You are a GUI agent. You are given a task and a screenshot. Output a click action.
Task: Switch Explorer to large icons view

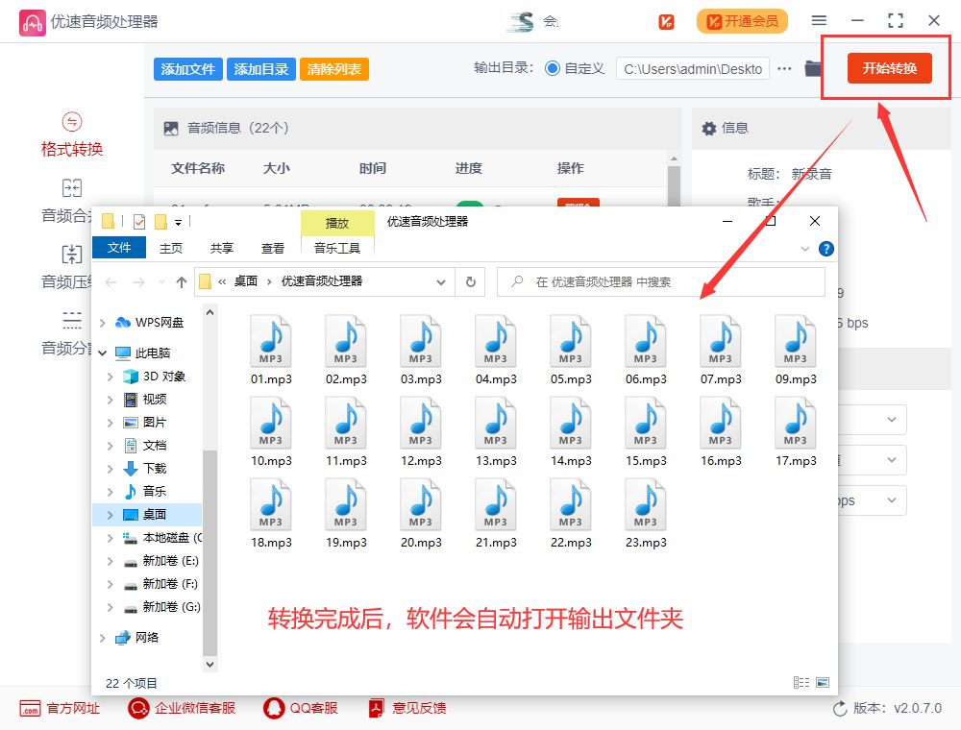click(823, 682)
